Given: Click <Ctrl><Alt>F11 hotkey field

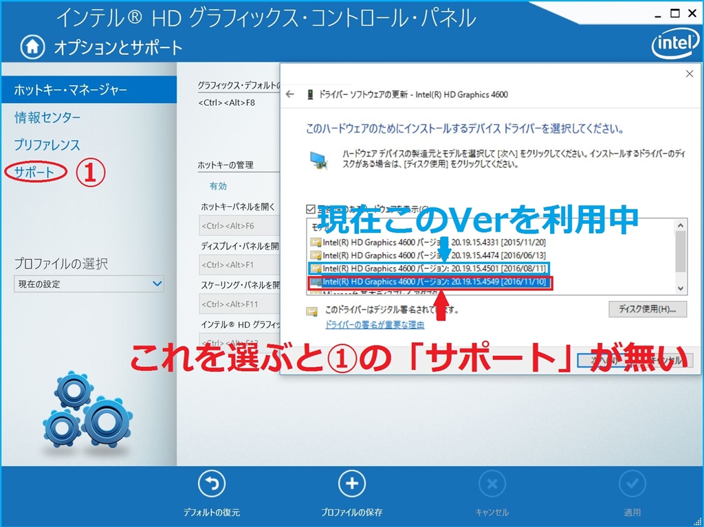Looking at the screenshot, I should pyautogui.click(x=239, y=304).
